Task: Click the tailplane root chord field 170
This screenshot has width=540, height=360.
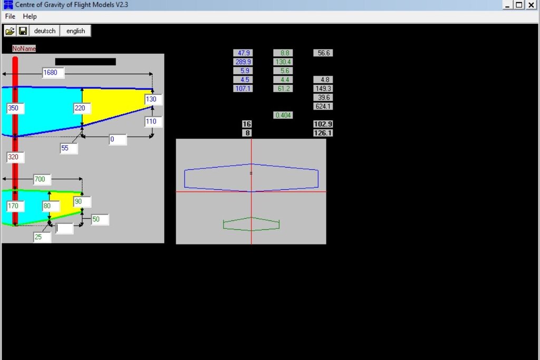Action: coord(15,206)
